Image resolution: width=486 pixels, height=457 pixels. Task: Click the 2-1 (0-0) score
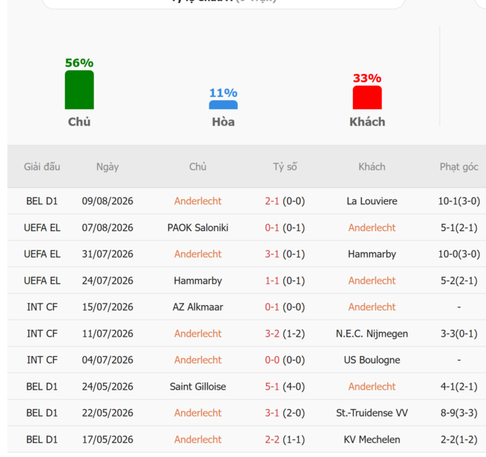tap(285, 201)
